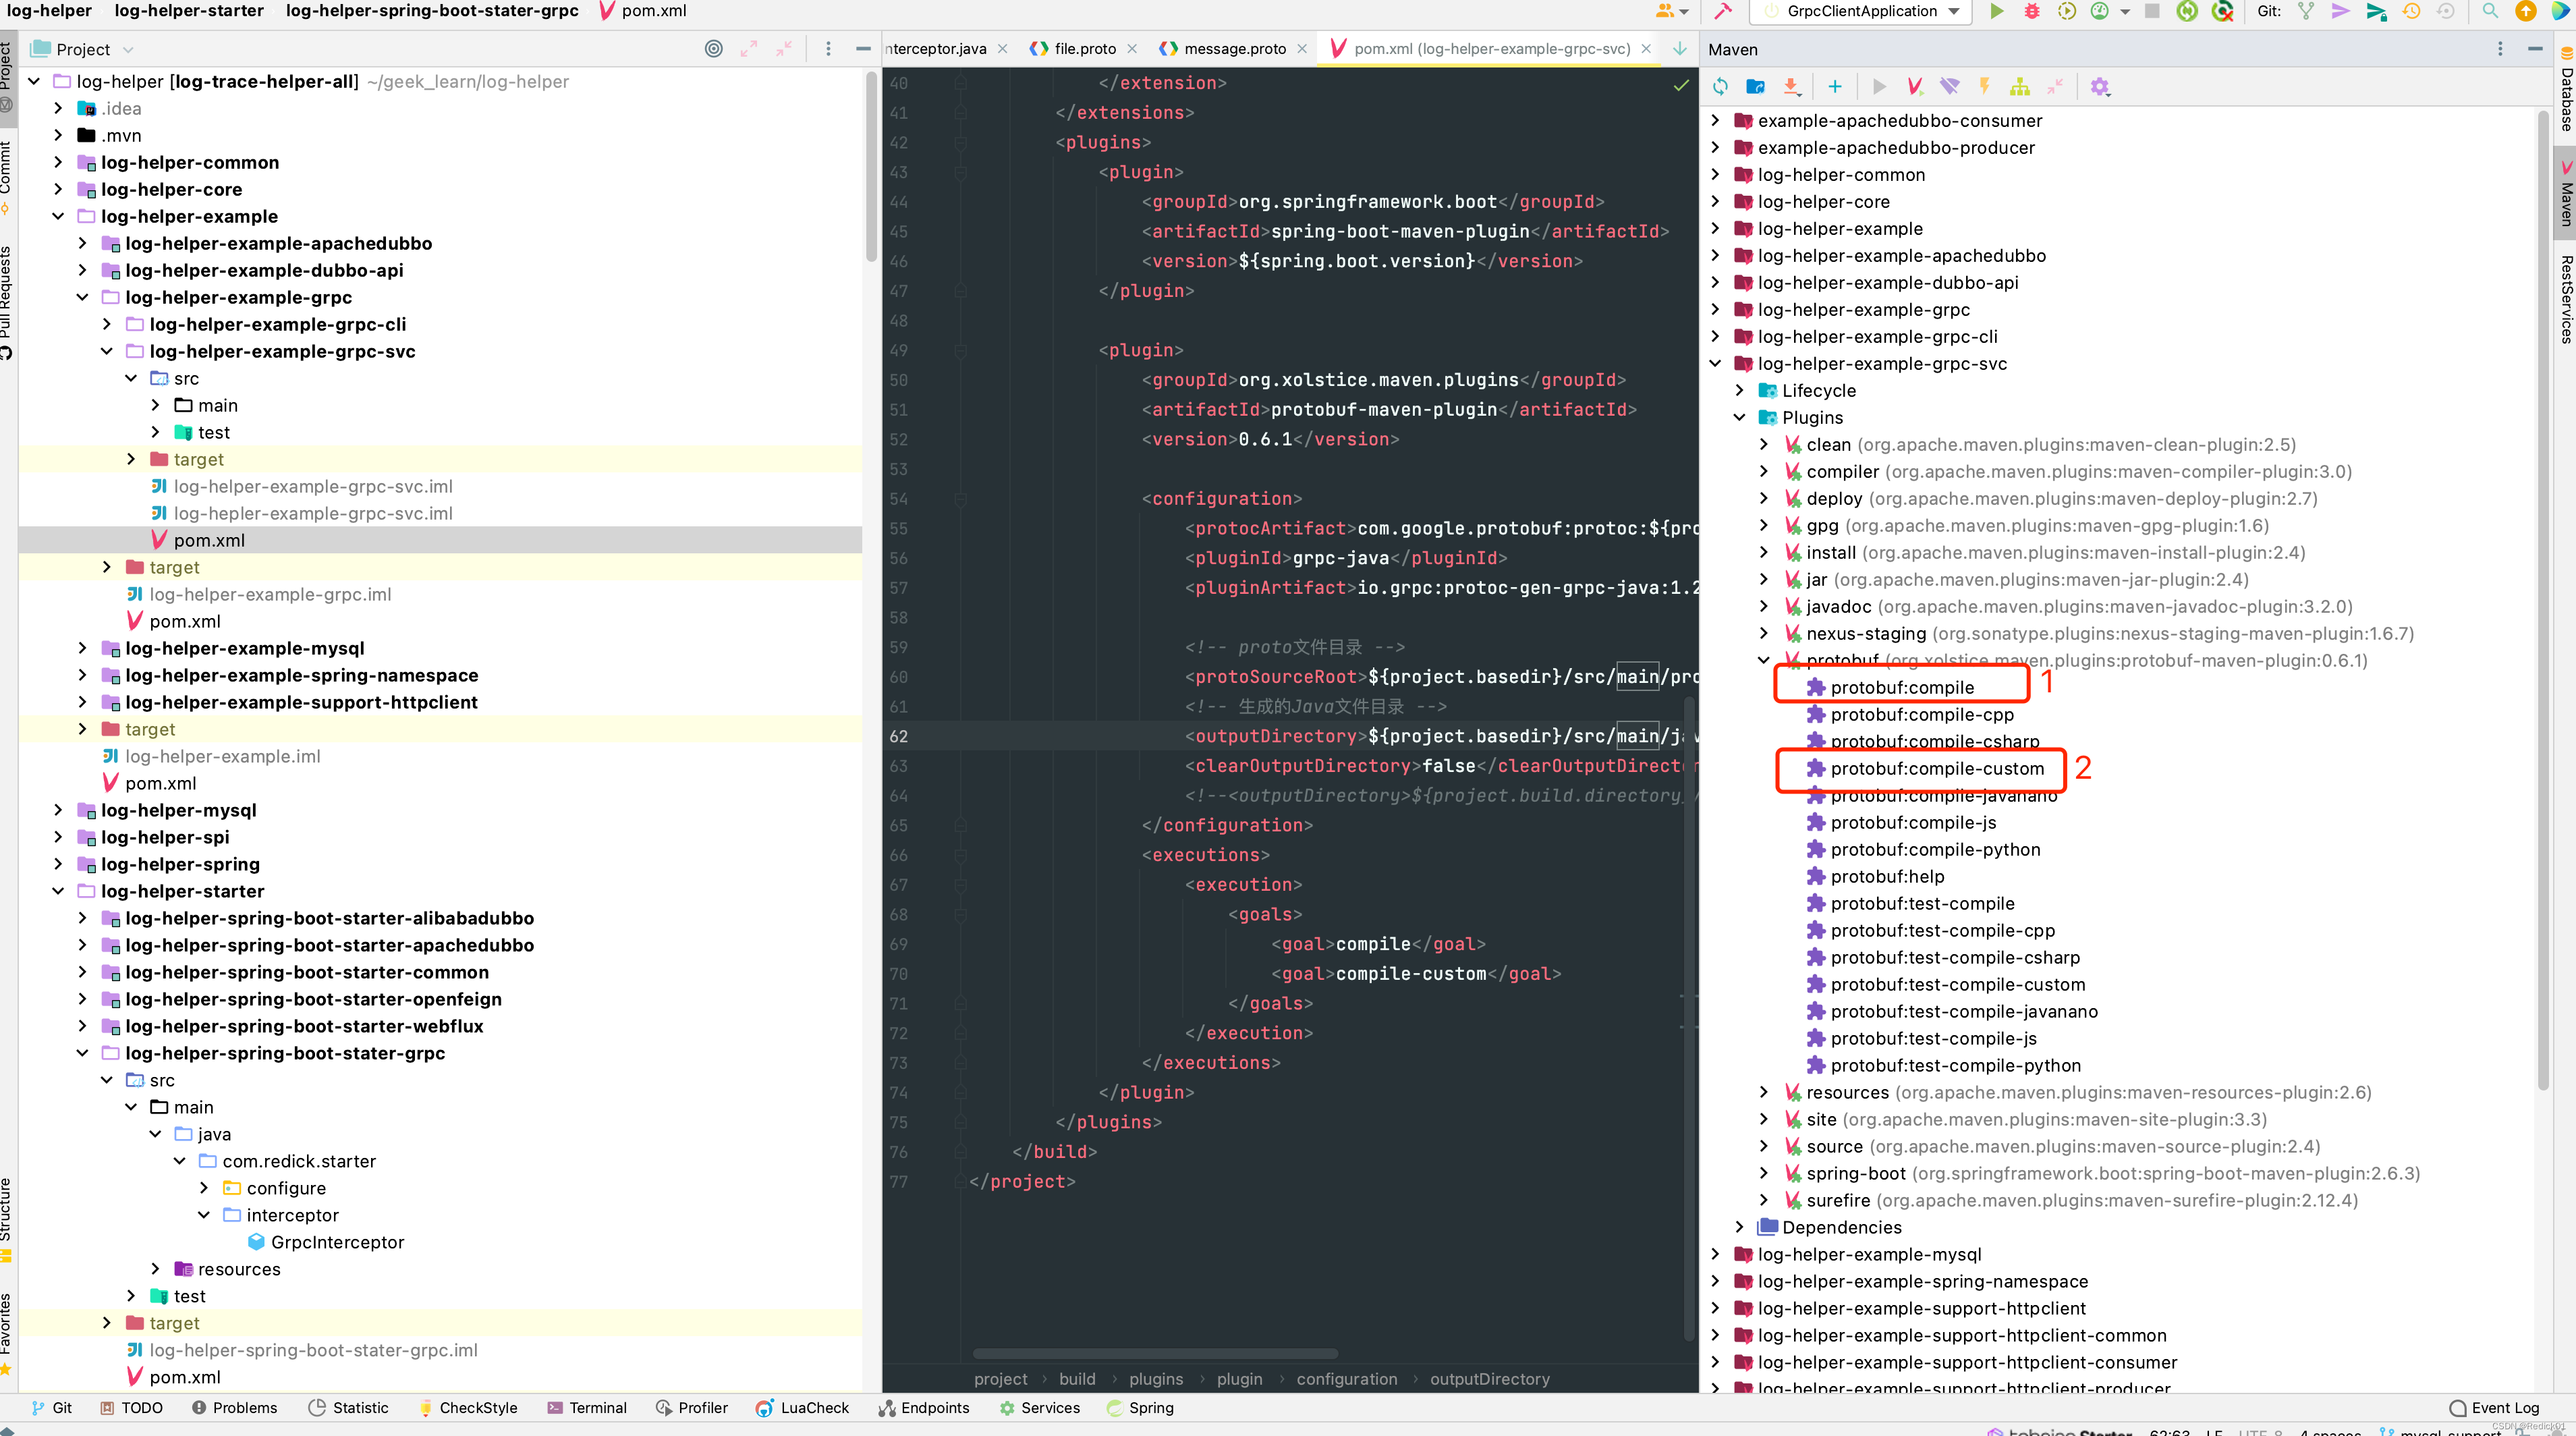Toggle Database tool window on right stripe
Screen dimensions: 2576x1436
point(2565,90)
